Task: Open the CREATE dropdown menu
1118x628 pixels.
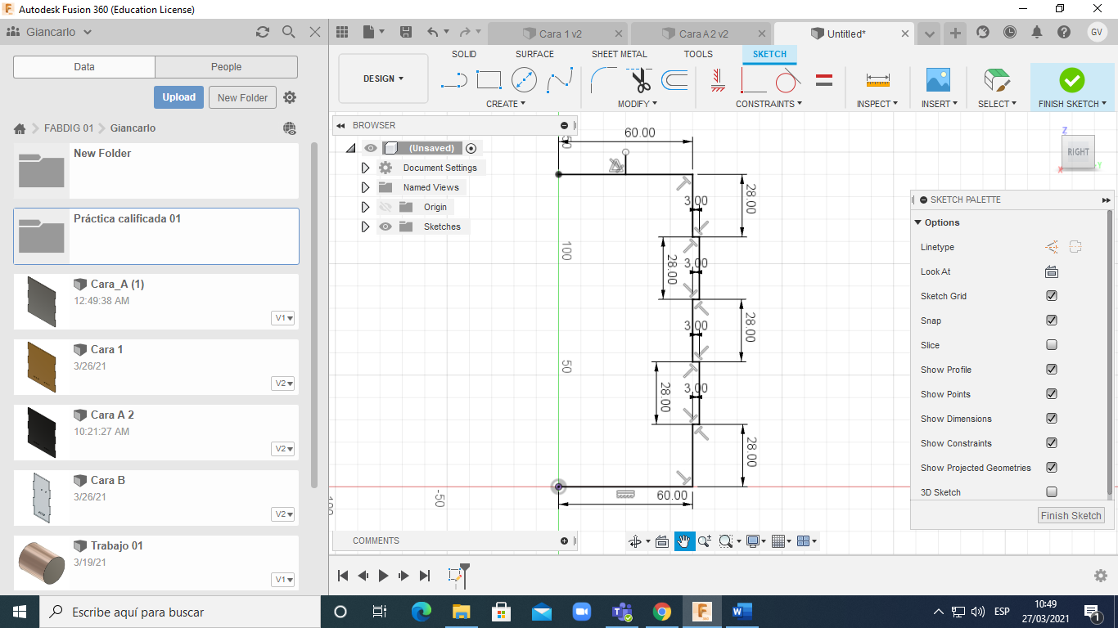Action: tap(506, 104)
